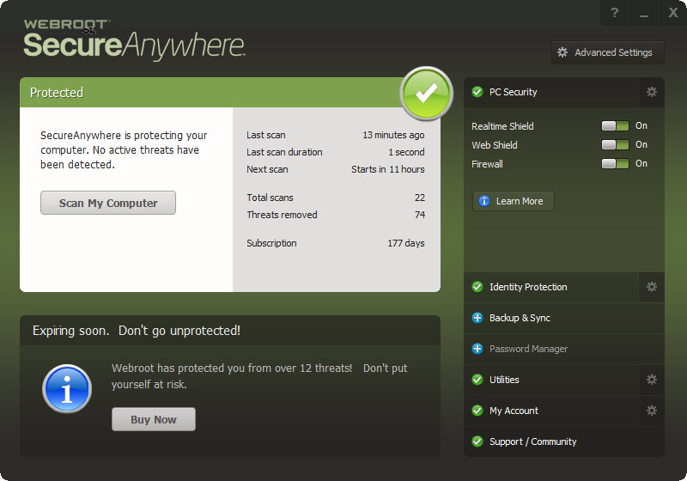Open the Backup & Sync section
This screenshot has width=687, height=481.
[564, 318]
